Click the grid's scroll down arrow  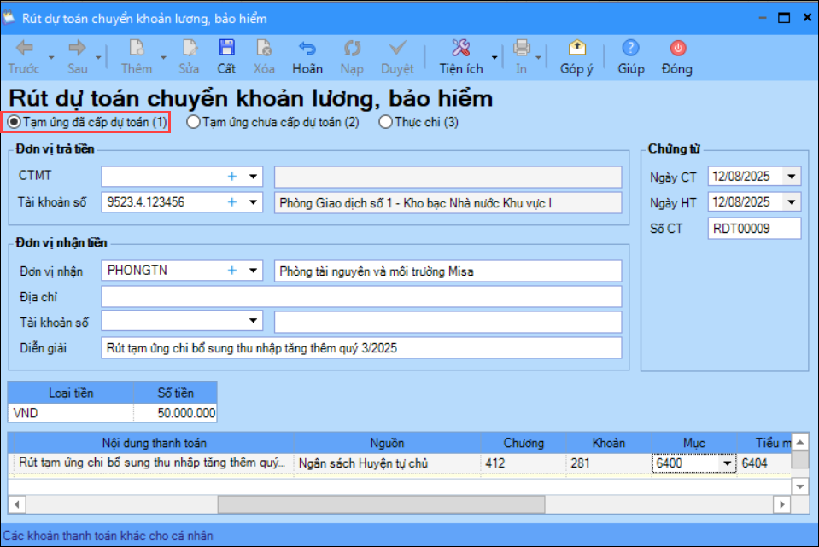coord(799,486)
